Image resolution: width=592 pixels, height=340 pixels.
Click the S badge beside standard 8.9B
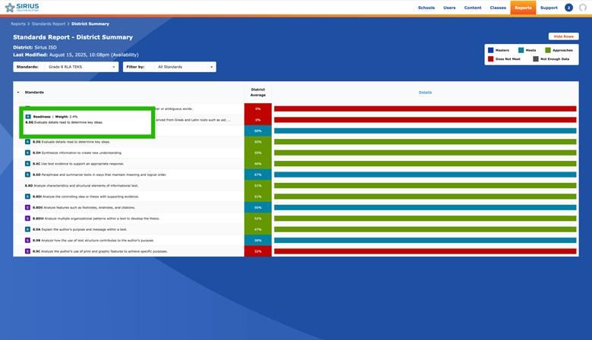(x=27, y=241)
